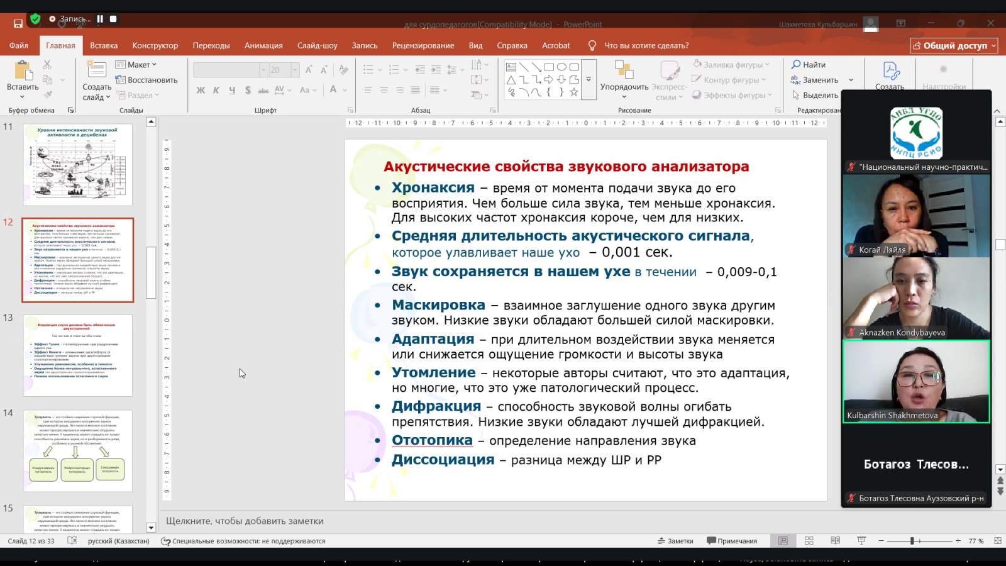
Task: Toggle Normal view in status bar
Action: click(x=783, y=541)
